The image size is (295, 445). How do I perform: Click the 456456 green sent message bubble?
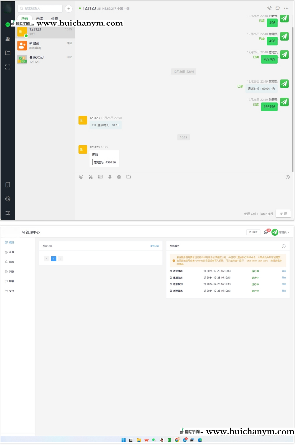coord(269,107)
